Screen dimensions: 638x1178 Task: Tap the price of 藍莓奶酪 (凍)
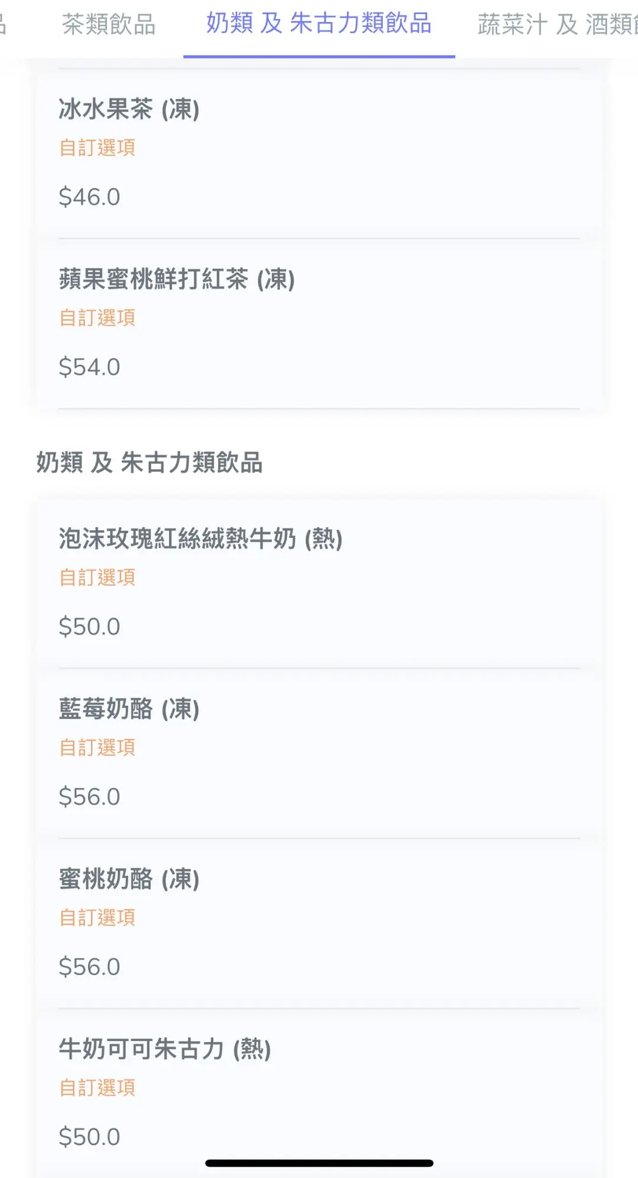[x=90, y=797]
